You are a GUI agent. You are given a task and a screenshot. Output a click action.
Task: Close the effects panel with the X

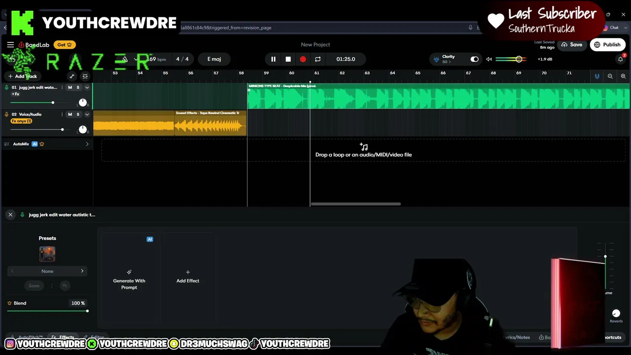coord(10,215)
